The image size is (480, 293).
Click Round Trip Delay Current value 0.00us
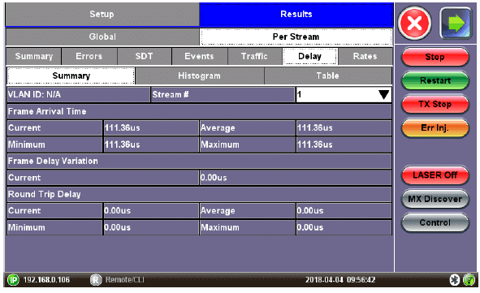point(151,211)
